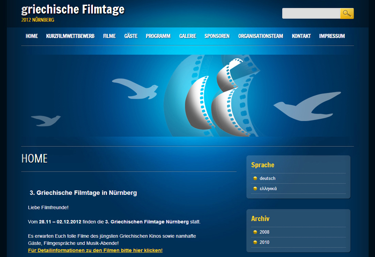
Task: Open the KURZFILMWETTBEWERB menu item
Action: tap(70, 36)
